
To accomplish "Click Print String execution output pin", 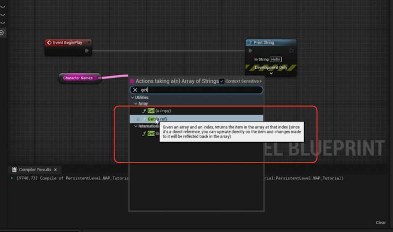I will [x=291, y=51].
